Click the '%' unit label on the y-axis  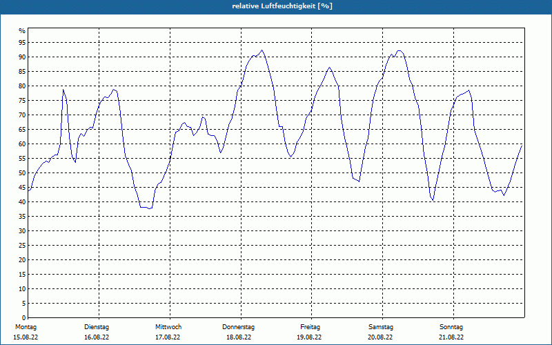tap(22, 31)
